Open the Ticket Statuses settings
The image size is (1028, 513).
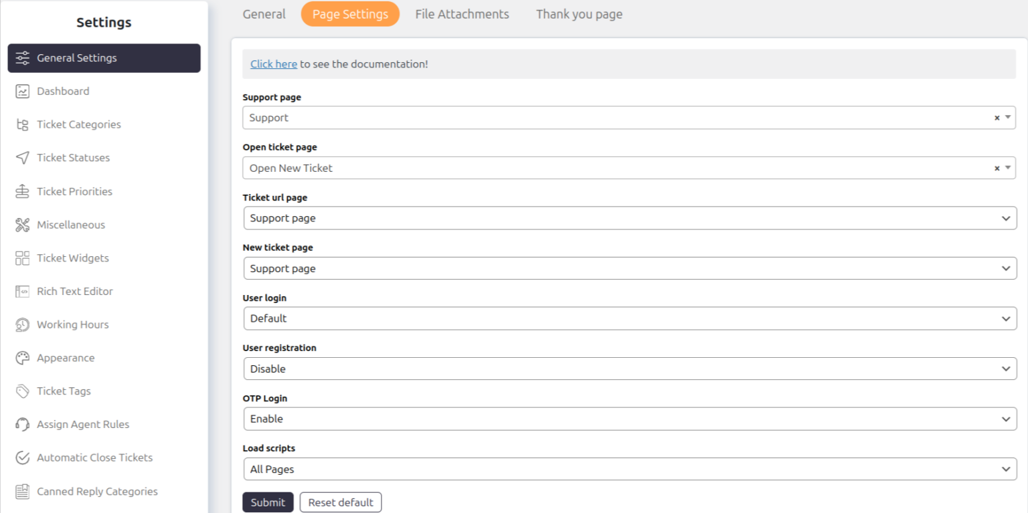[74, 158]
